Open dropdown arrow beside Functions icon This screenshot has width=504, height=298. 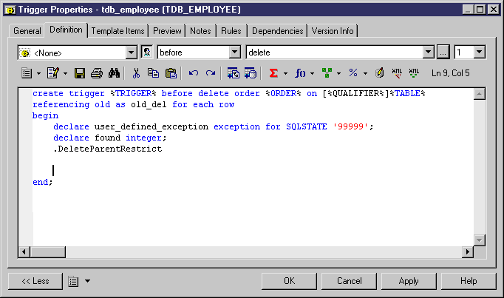[312, 74]
